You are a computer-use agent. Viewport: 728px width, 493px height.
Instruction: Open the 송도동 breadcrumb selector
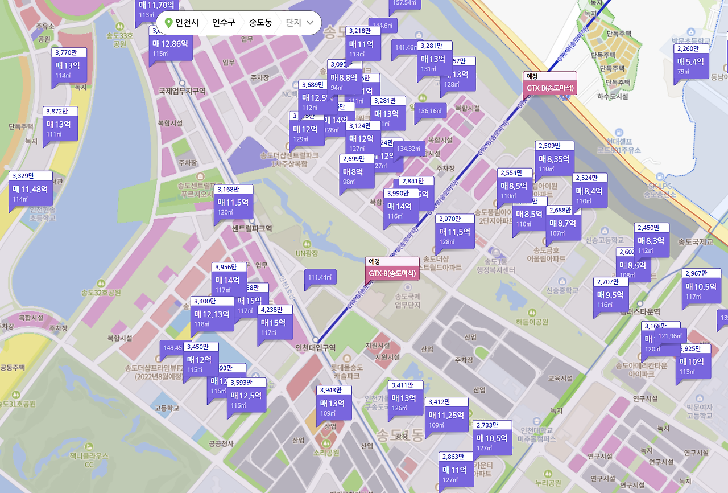(x=260, y=23)
